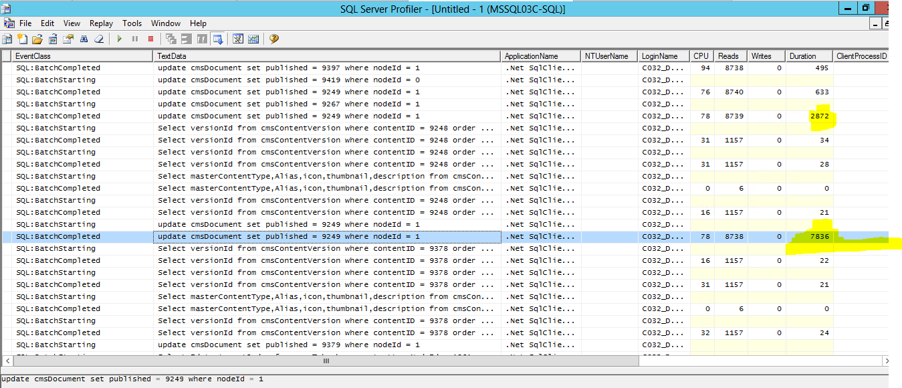Open the Window menu
Image resolution: width=902 pixels, height=388 pixels.
click(x=166, y=23)
